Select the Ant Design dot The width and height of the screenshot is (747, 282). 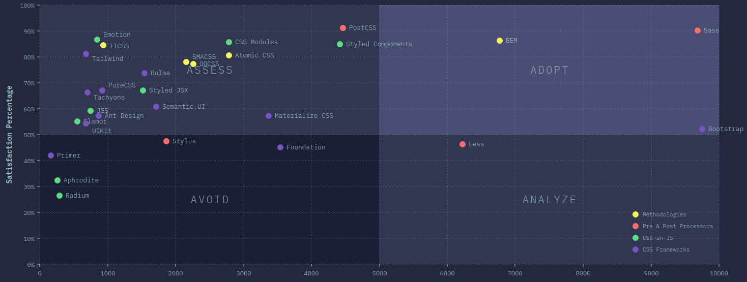99,116
